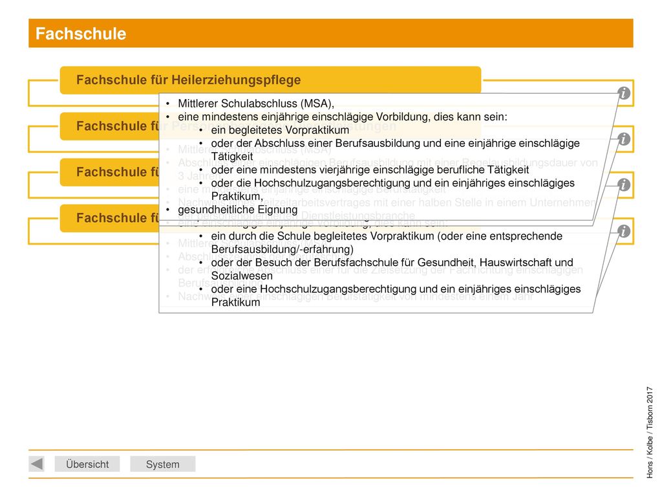The image size is (662, 497).
Task: Open info icon of the fourth Fachschule row
Action: pos(624,231)
